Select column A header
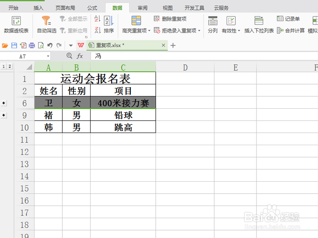The image size is (318, 238). pyautogui.click(x=48, y=67)
